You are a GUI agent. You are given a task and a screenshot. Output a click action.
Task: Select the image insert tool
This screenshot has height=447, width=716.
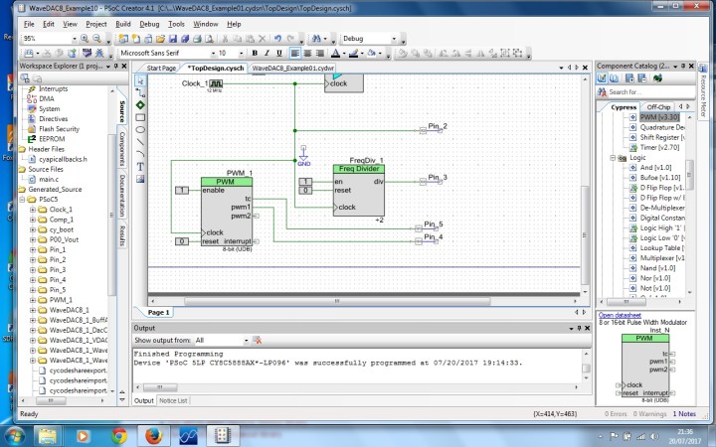click(x=140, y=179)
